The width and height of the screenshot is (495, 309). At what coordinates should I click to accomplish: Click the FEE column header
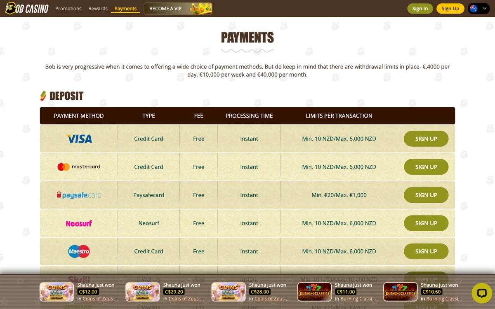tap(198, 116)
